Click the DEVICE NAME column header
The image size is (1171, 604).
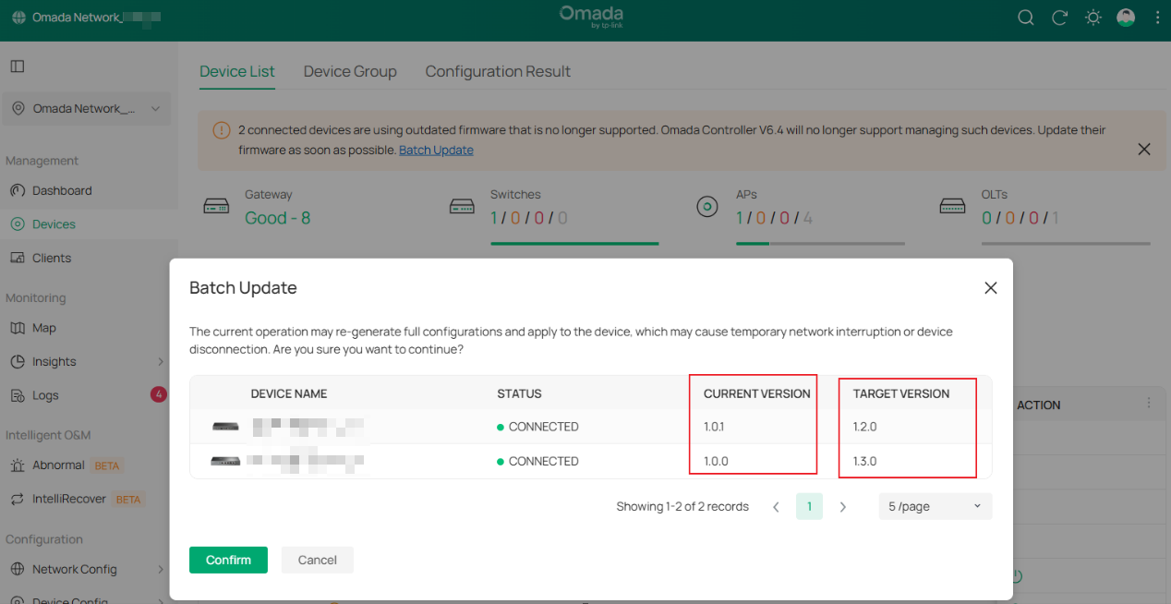pos(289,393)
